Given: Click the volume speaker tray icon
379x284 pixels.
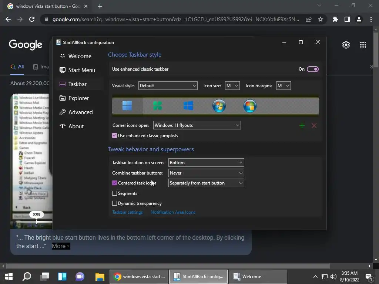Looking at the screenshot, I should coord(333,277).
